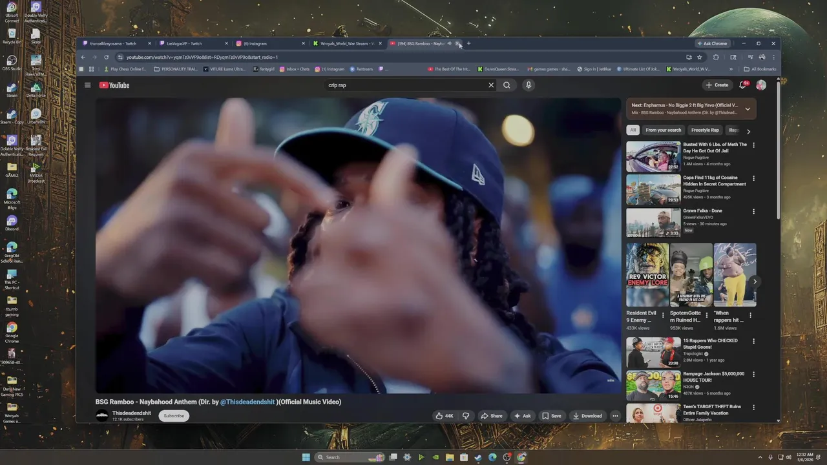
Task: Open Thisdeadendshit channel name link
Action: click(x=132, y=413)
